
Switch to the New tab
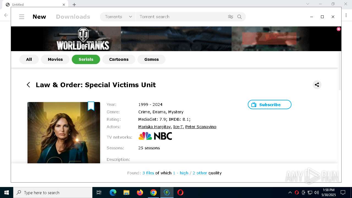pos(39,17)
